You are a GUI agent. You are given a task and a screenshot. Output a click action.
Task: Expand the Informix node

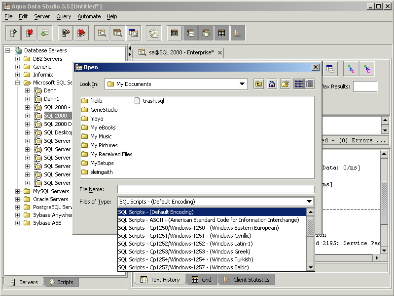click(17, 75)
